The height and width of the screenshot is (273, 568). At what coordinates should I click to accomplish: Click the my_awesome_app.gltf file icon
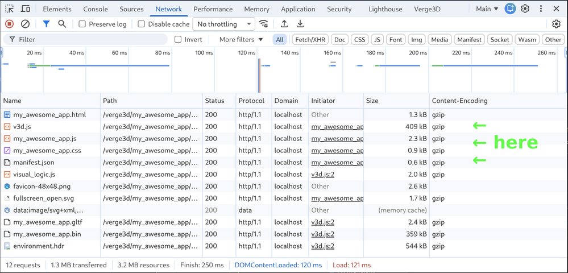7,222
